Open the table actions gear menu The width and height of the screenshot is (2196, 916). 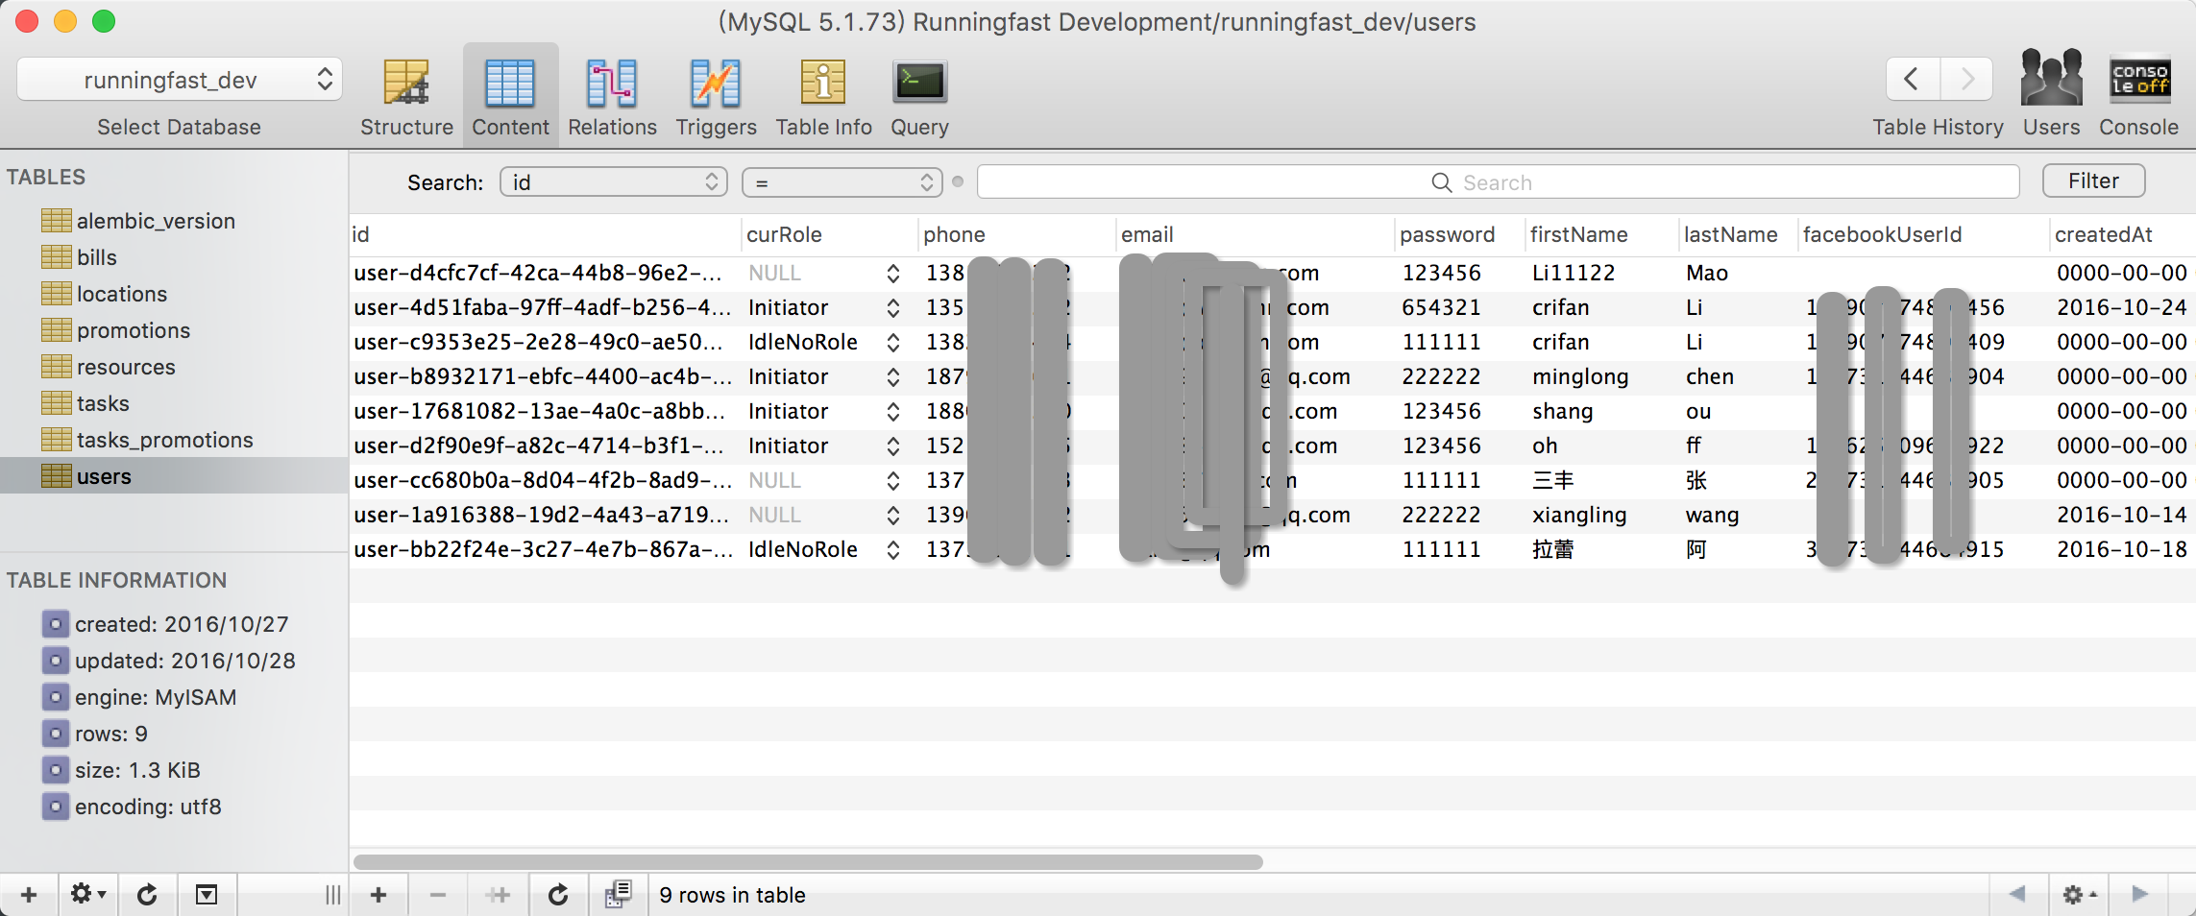(87, 895)
